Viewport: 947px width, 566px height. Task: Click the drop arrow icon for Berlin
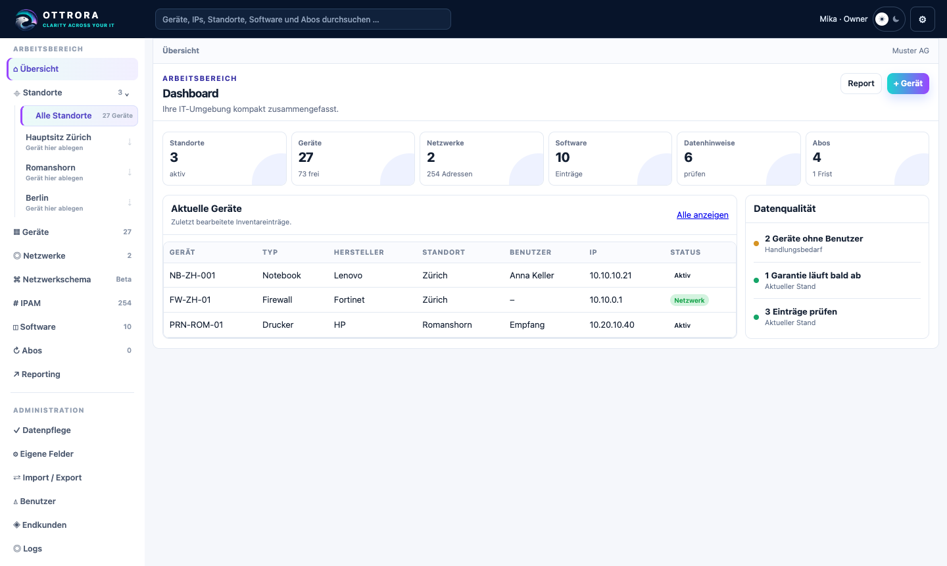tap(130, 202)
